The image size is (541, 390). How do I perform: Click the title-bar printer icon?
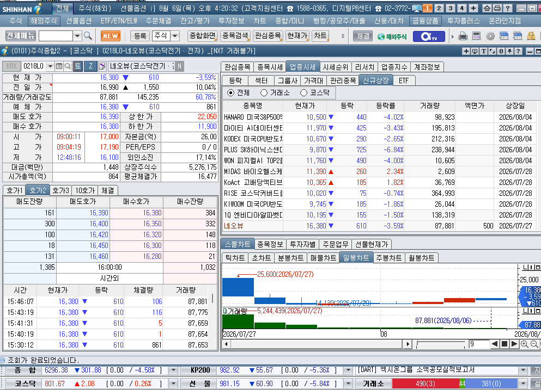pyautogui.click(x=497, y=8)
